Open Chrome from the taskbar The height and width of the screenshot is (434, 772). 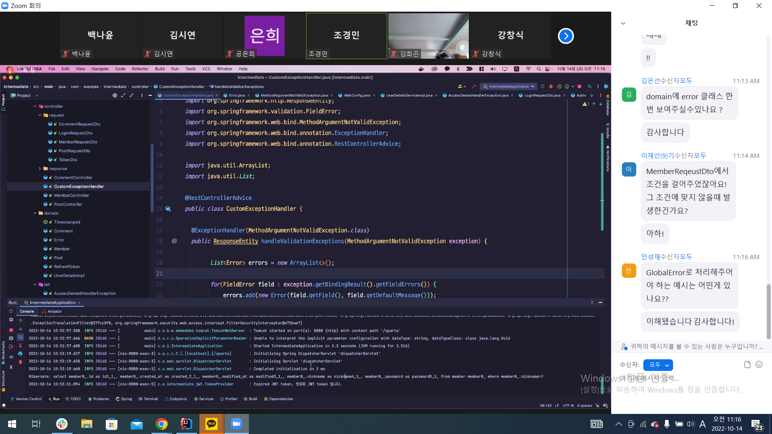click(162, 424)
